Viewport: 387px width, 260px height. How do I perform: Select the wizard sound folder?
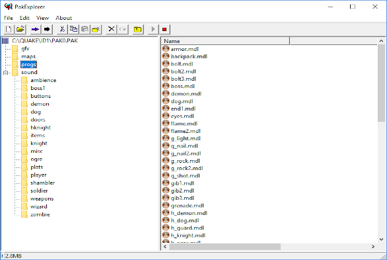pos(39,206)
